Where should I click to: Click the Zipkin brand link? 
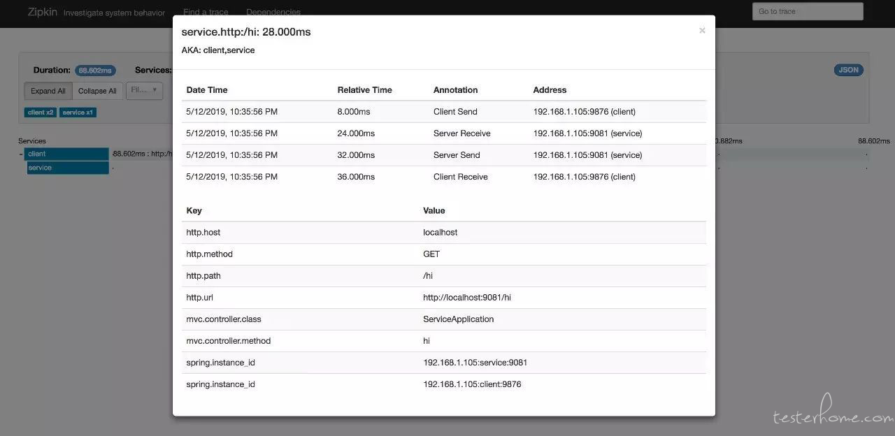click(43, 12)
